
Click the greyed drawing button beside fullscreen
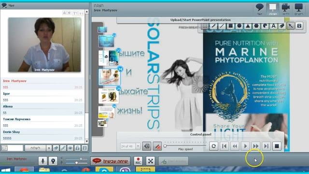point(173,161)
